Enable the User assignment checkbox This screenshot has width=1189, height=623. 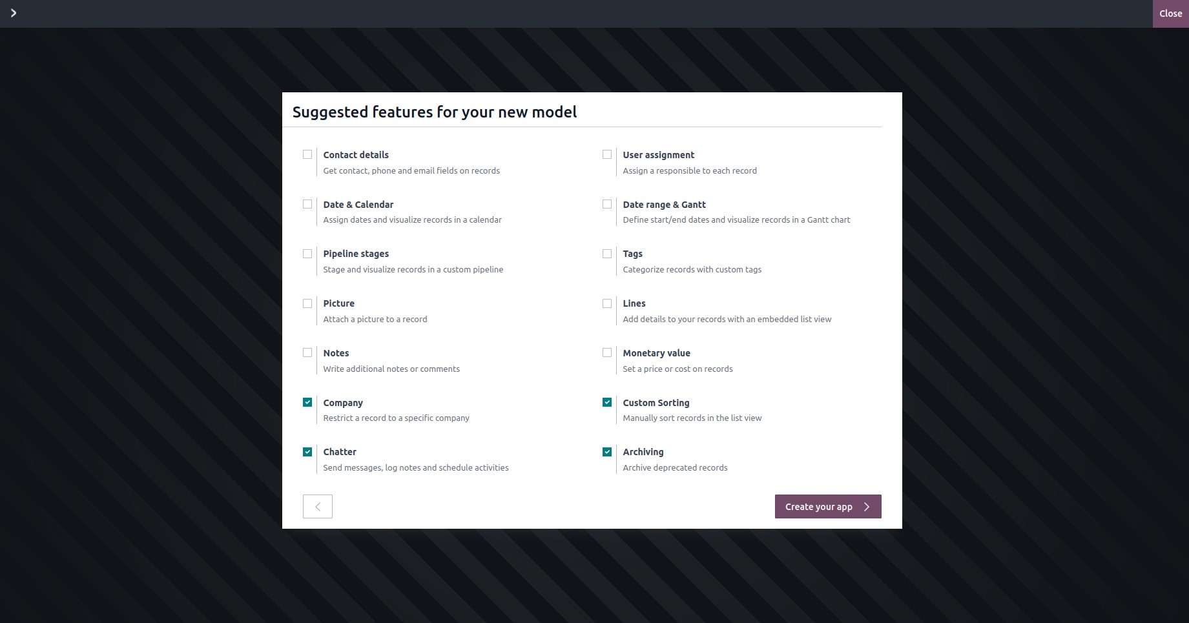tap(607, 154)
